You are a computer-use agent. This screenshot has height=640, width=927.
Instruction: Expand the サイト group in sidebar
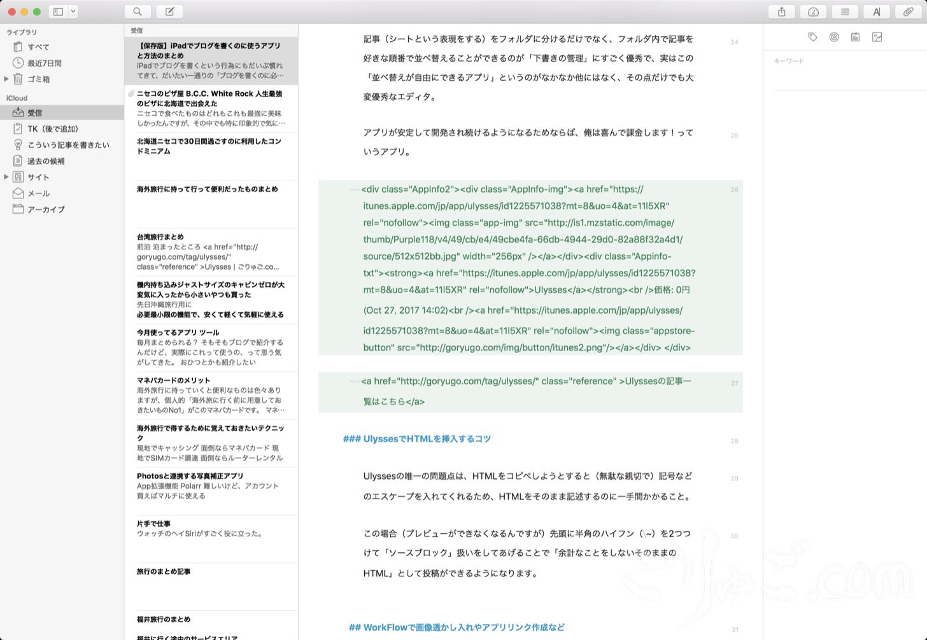point(6,177)
